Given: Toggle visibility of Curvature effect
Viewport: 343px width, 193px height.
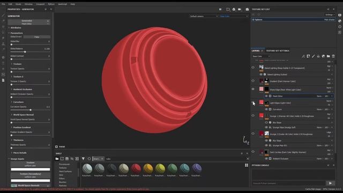Looking at the screenshot, I should 266,109.
